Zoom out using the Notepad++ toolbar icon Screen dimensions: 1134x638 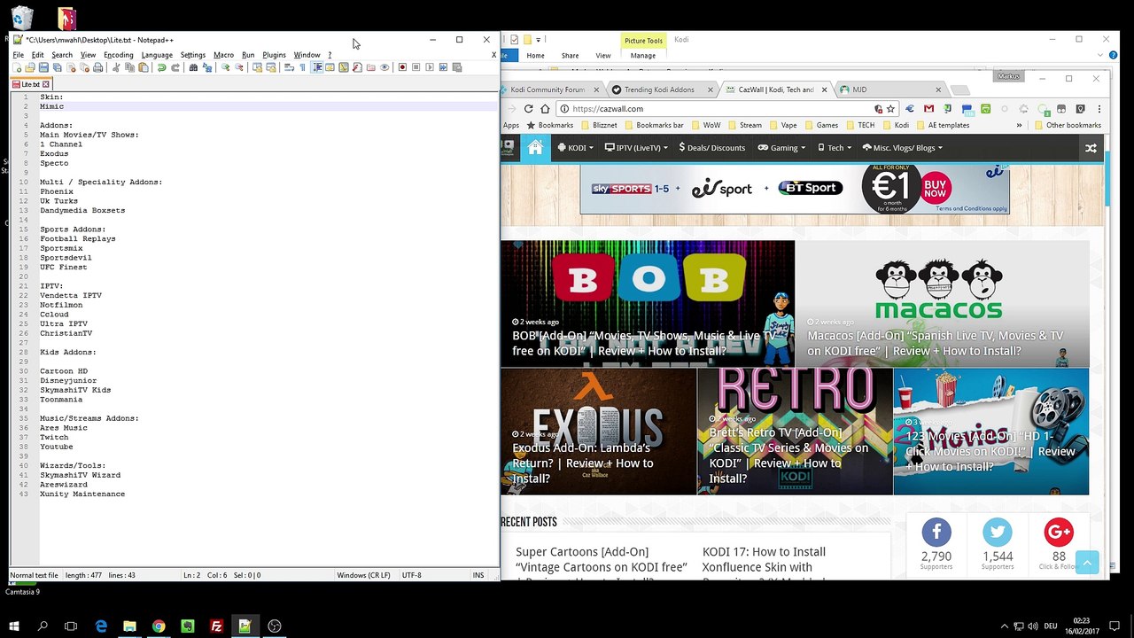click(239, 67)
